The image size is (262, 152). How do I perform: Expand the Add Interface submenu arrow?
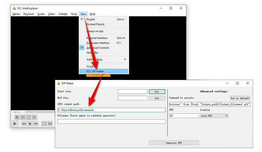(125, 59)
